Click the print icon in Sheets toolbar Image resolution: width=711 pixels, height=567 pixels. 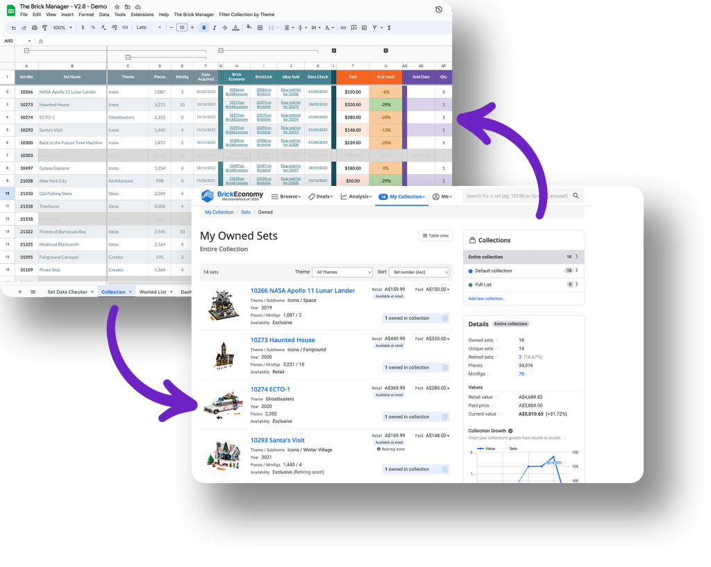pyautogui.click(x=35, y=28)
